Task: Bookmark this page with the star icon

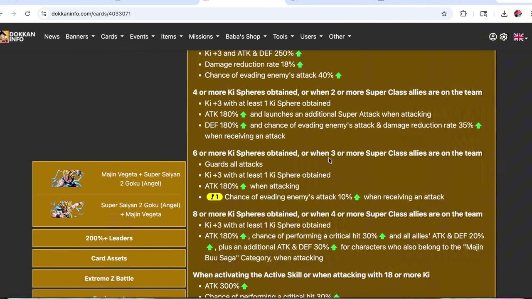Action: pos(444,14)
